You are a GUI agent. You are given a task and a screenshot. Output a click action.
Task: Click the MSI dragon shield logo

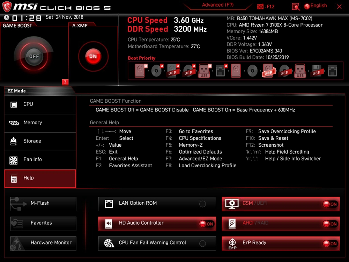pyautogui.click(x=7, y=6)
